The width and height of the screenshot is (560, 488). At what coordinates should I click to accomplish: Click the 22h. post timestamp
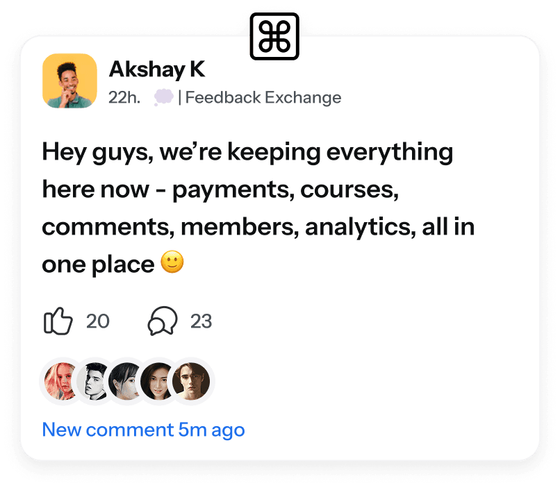coord(124,97)
